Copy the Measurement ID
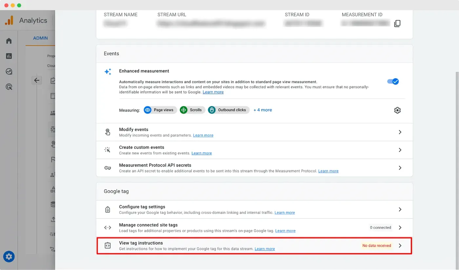 pos(397,23)
